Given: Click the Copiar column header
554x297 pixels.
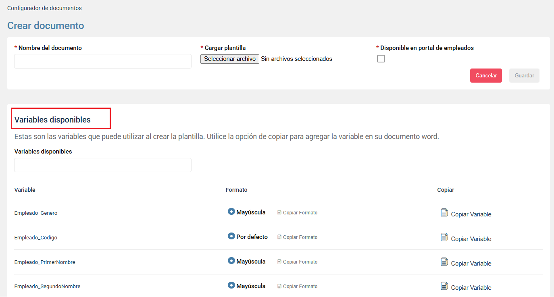Looking at the screenshot, I should tap(446, 190).
